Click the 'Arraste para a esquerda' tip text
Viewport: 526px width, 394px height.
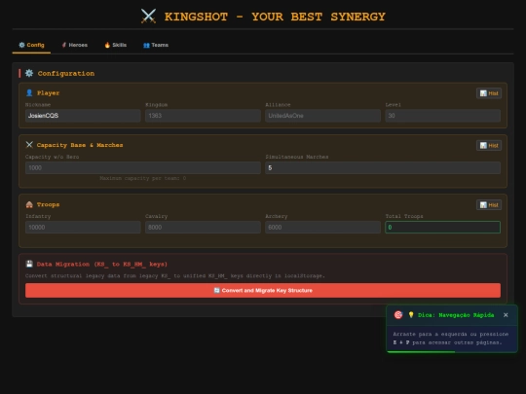tap(451, 338)
